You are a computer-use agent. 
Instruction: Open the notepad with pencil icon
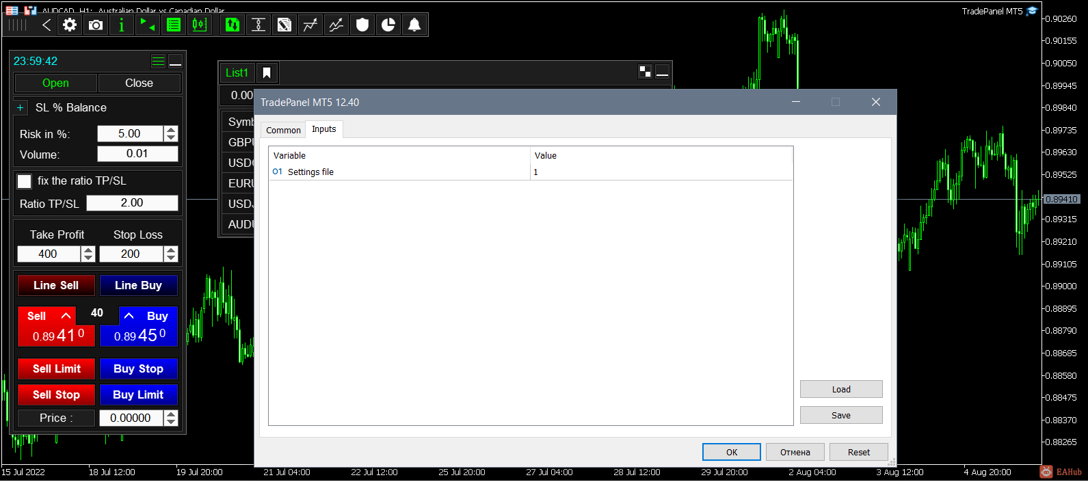point(284,25)
